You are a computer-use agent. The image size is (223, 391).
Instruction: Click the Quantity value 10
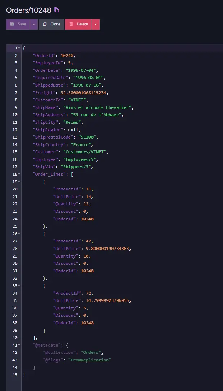pyautogui.click(x=86, y=256)
